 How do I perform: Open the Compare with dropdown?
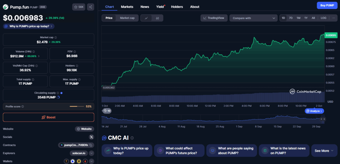(x=253, y=18)
